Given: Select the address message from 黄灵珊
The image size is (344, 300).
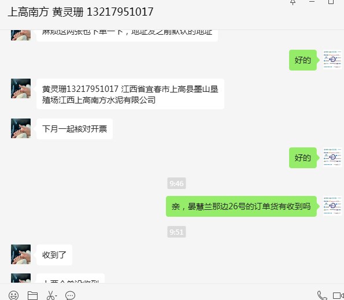Looking at the screenshot, I should click(130, 94).
